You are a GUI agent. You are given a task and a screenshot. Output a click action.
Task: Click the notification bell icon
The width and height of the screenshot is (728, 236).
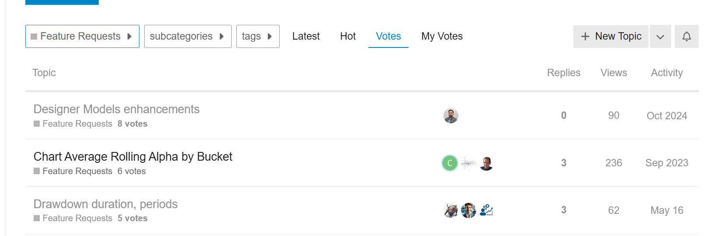[x=686, y=36]
